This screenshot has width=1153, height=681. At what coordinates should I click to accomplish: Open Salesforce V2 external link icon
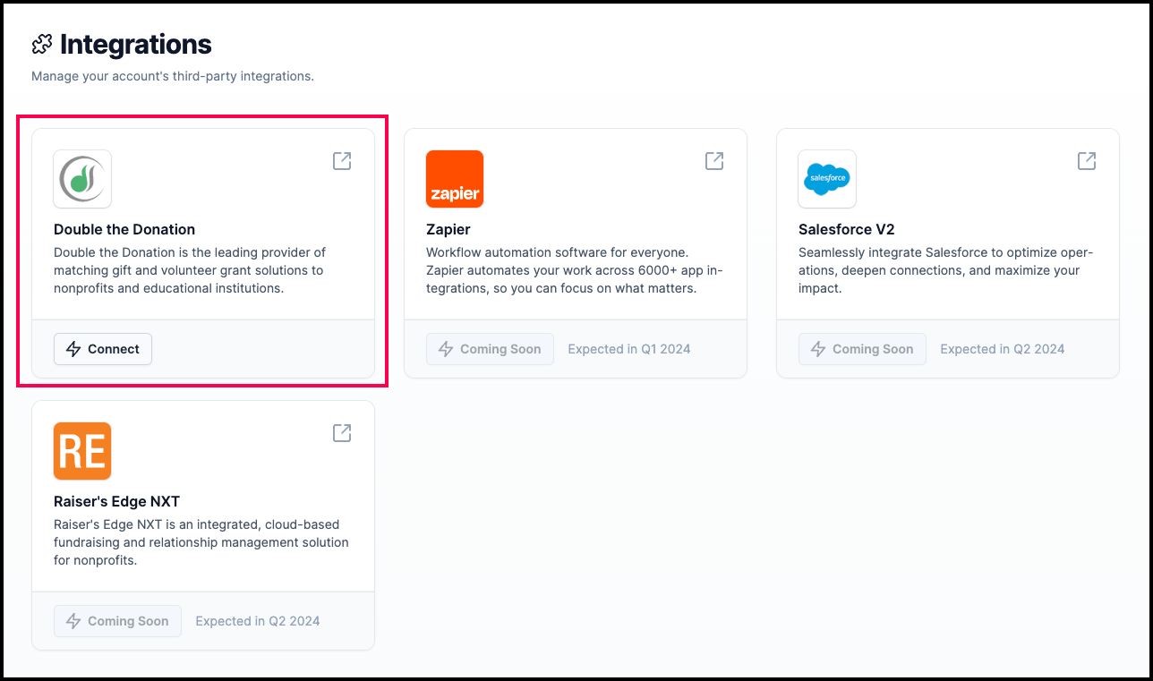[1087, 161]
